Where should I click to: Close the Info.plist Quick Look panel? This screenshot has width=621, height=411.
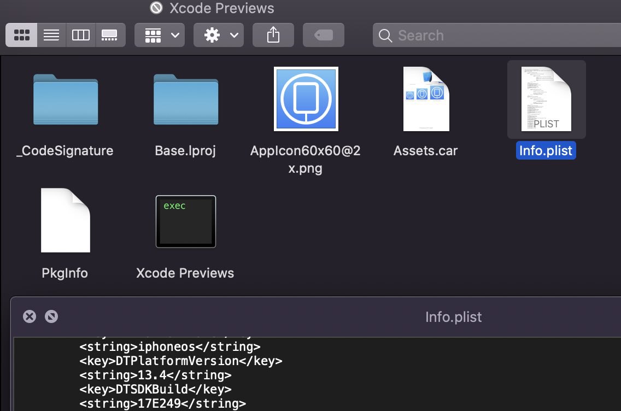pos(30,316)
